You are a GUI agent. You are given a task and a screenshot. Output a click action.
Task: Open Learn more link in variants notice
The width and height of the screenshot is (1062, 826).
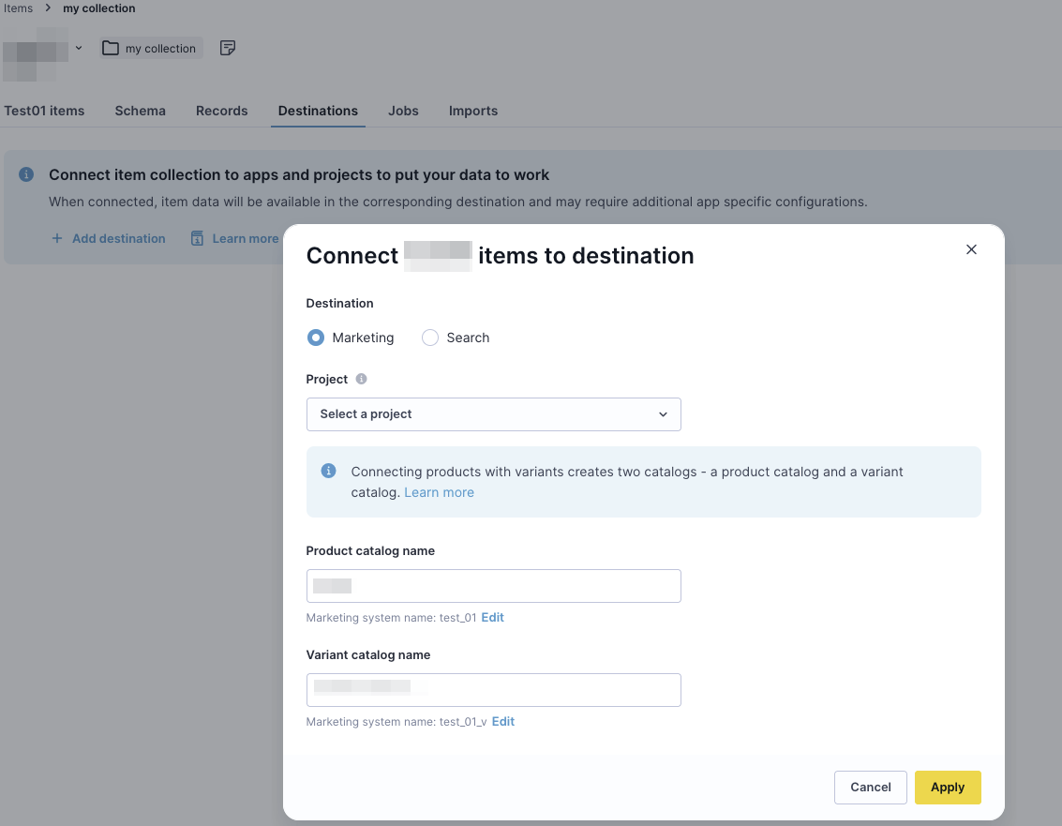[439, 492]
